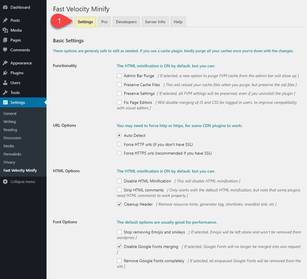Screen dimensions: 307x279
Task: Select the Appearance paintbrush icon
Action: point(5,63)
